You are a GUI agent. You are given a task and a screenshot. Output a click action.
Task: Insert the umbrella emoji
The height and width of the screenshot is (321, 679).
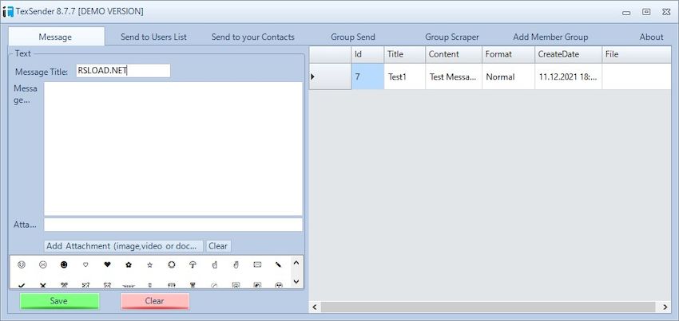[x=193, y=264]
